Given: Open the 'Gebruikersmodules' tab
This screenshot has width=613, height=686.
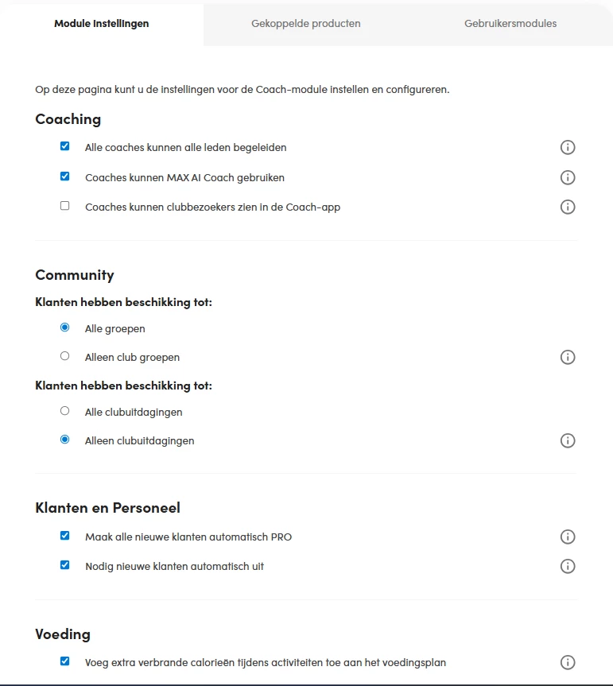Looking at the screenshot, I should tap(510, 23).
